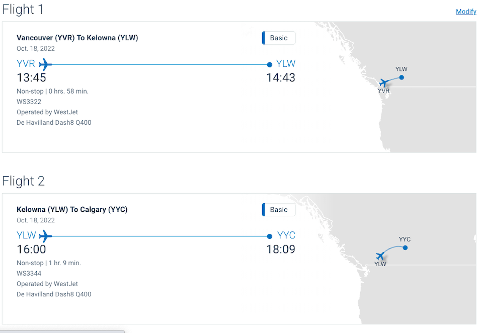Select the Basic fare badge on Flight 2
The height and width of the screenshot is (333, 483).
coord(278,210)
